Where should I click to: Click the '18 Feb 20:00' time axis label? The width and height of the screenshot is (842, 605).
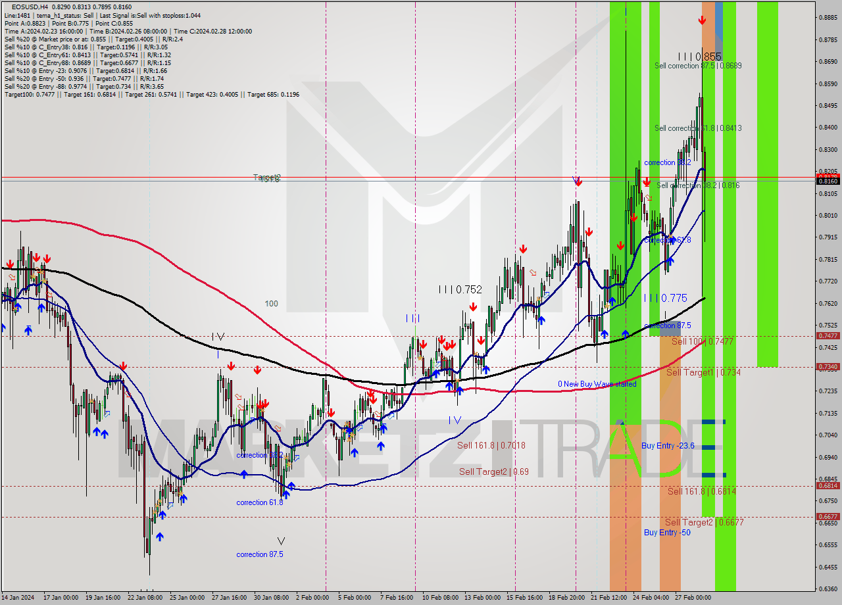[x=566, y=598]
